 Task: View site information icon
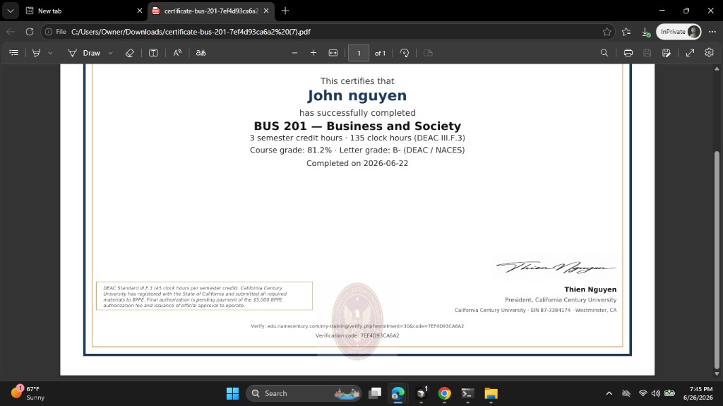click(x=49, y=32)
